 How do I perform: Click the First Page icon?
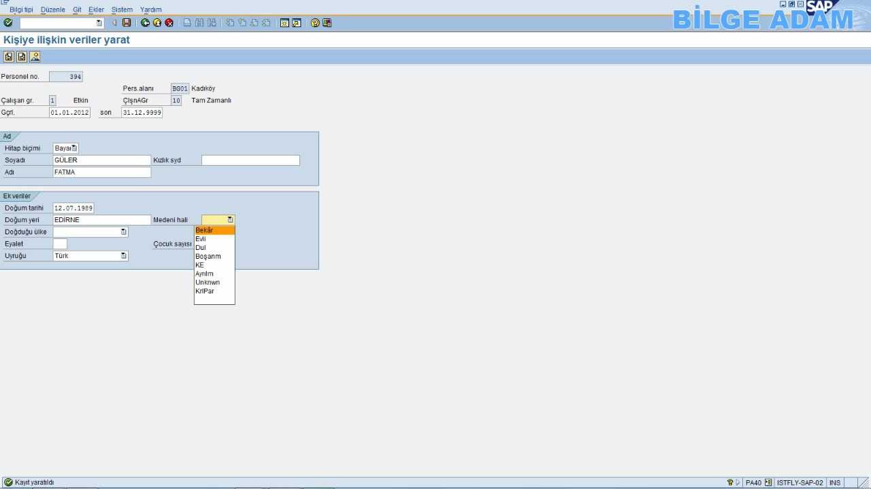tap(231, 23)
